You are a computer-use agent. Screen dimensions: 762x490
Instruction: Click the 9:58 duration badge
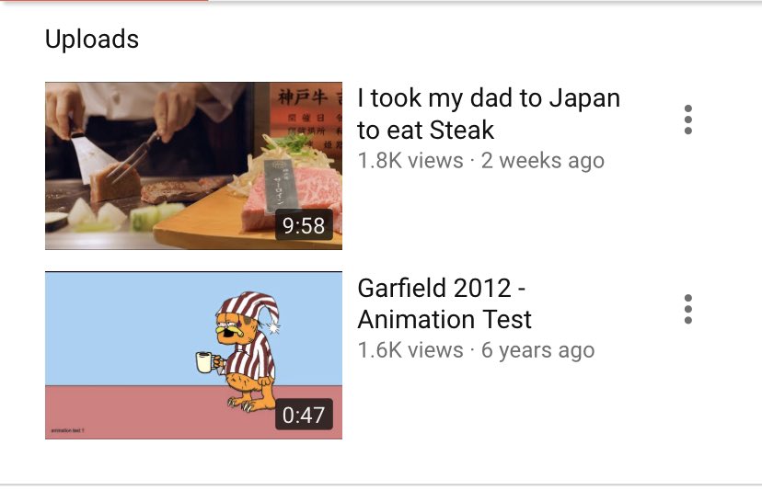tap(304, 225)
